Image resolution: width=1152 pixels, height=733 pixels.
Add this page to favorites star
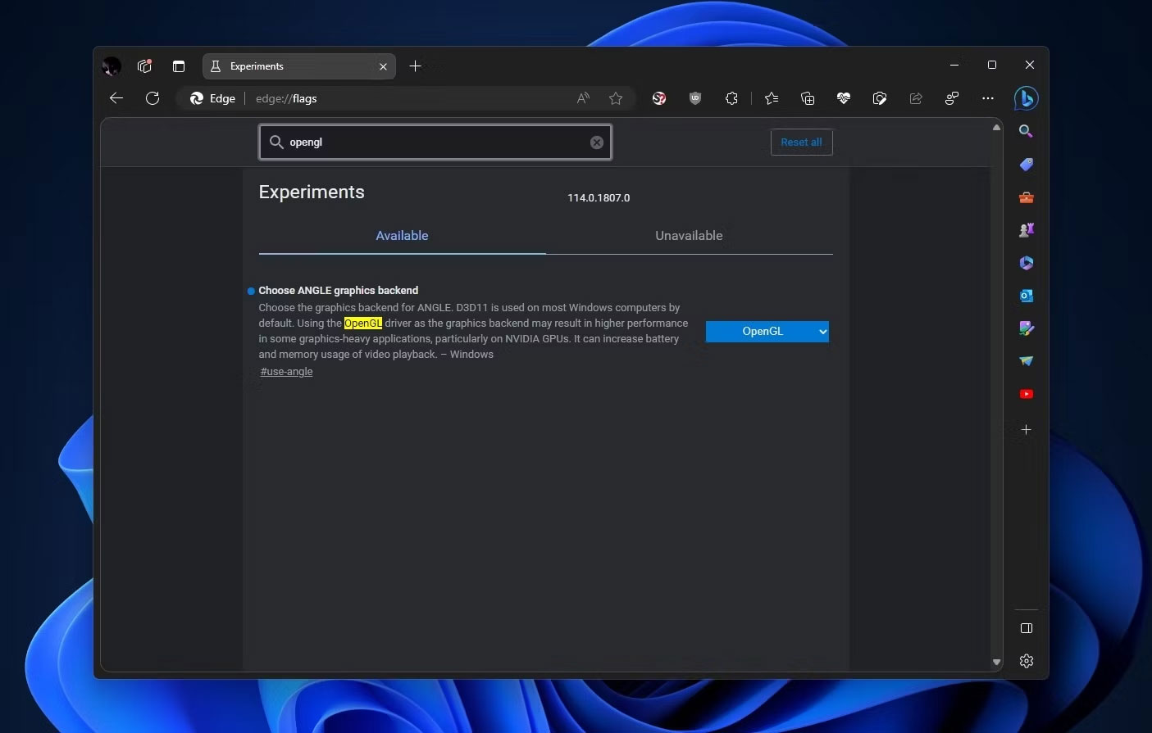(616, 98)
